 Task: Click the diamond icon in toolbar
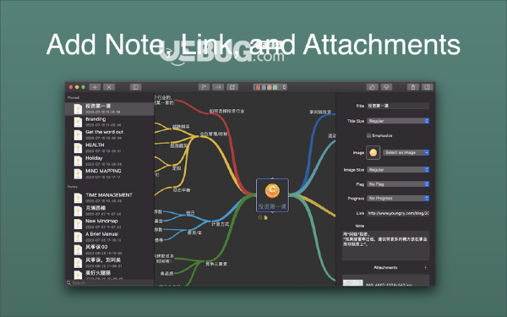(386, 87)
